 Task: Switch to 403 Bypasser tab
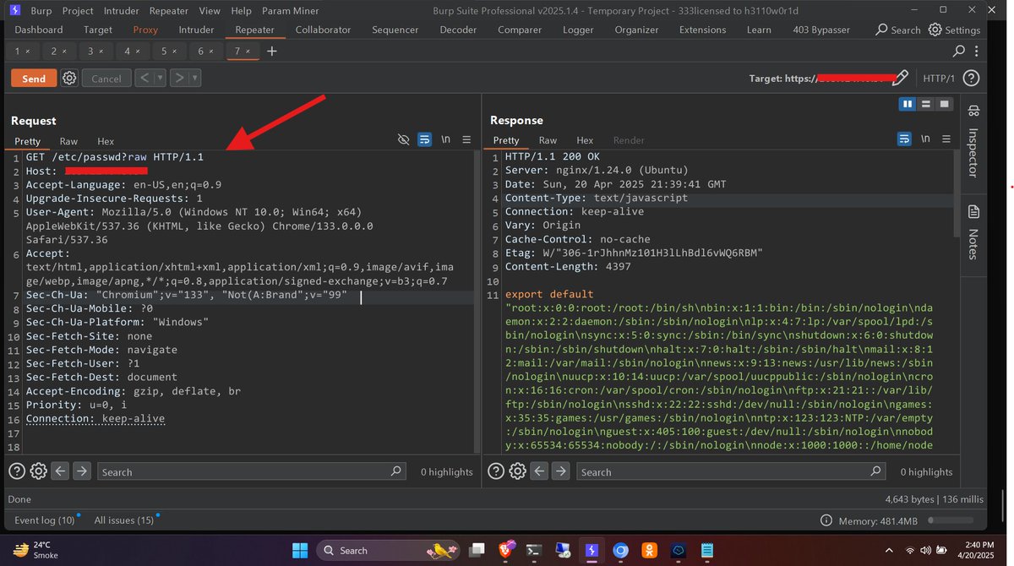tap(820, 30)
